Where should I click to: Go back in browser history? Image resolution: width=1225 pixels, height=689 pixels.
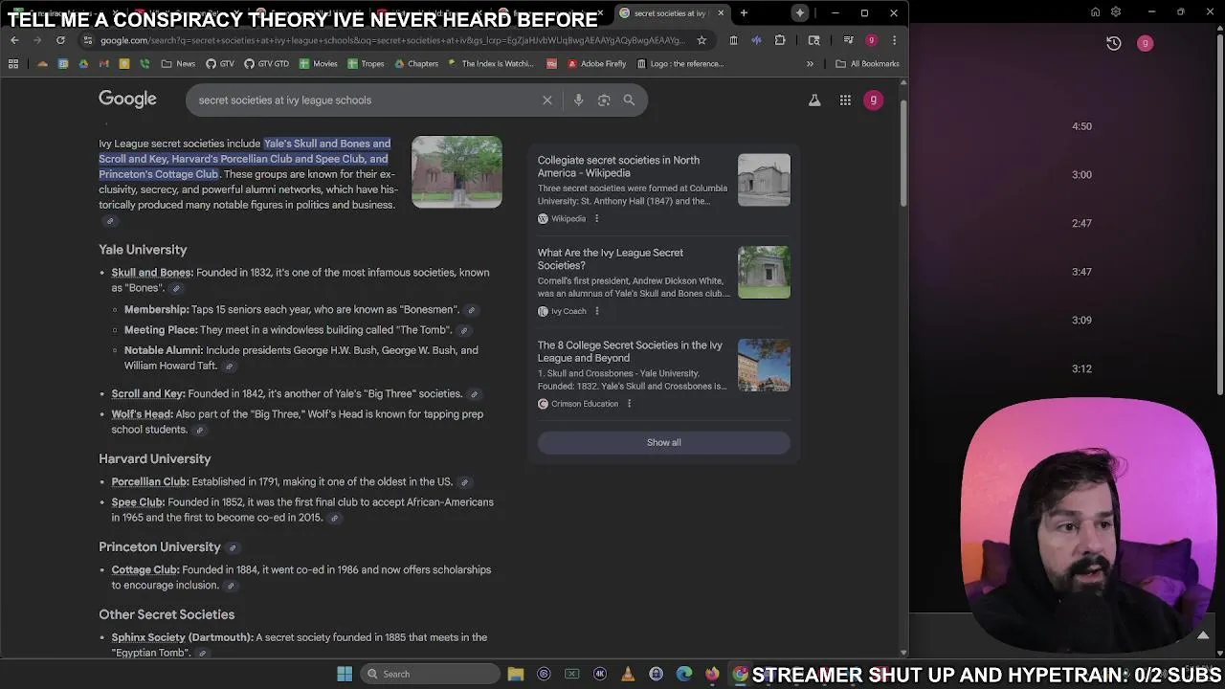pyautogui.click(x=14, y=40)
